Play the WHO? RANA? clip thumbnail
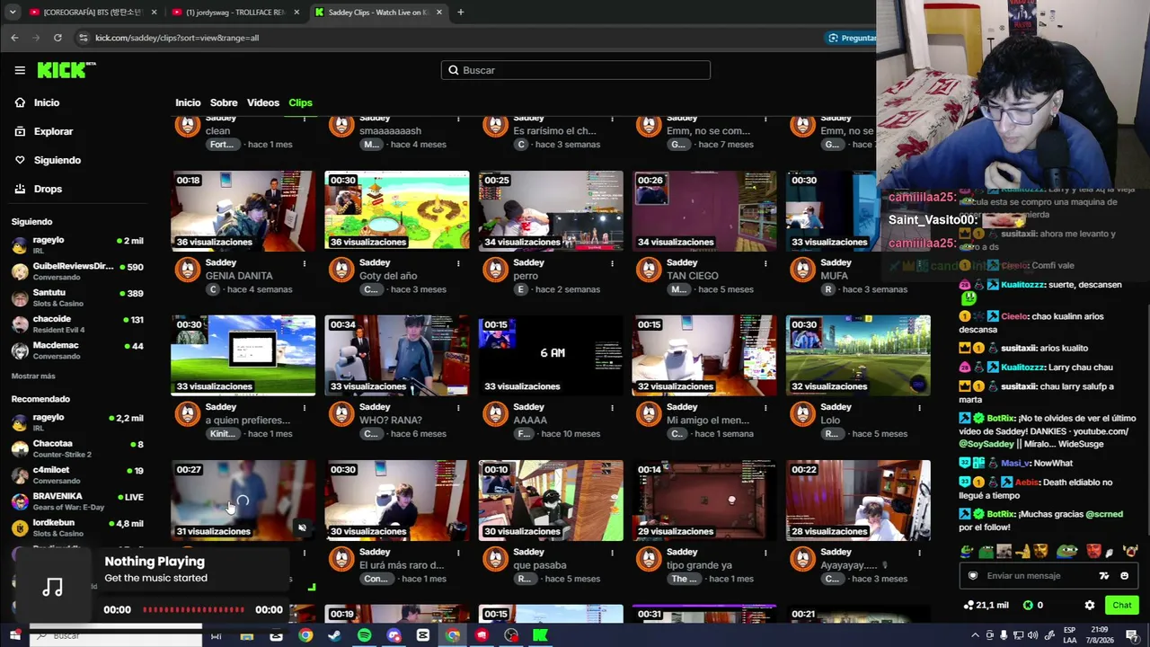This screenshot has width=1150, height=647. point(397,355)
